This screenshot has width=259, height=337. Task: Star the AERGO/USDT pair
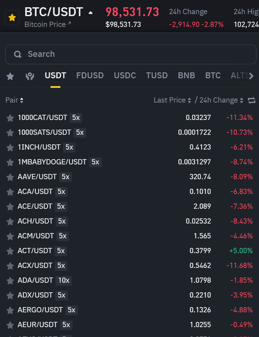[10, 310]
